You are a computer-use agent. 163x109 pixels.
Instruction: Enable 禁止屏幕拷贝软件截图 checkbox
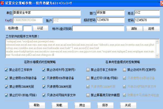[88, 95]
